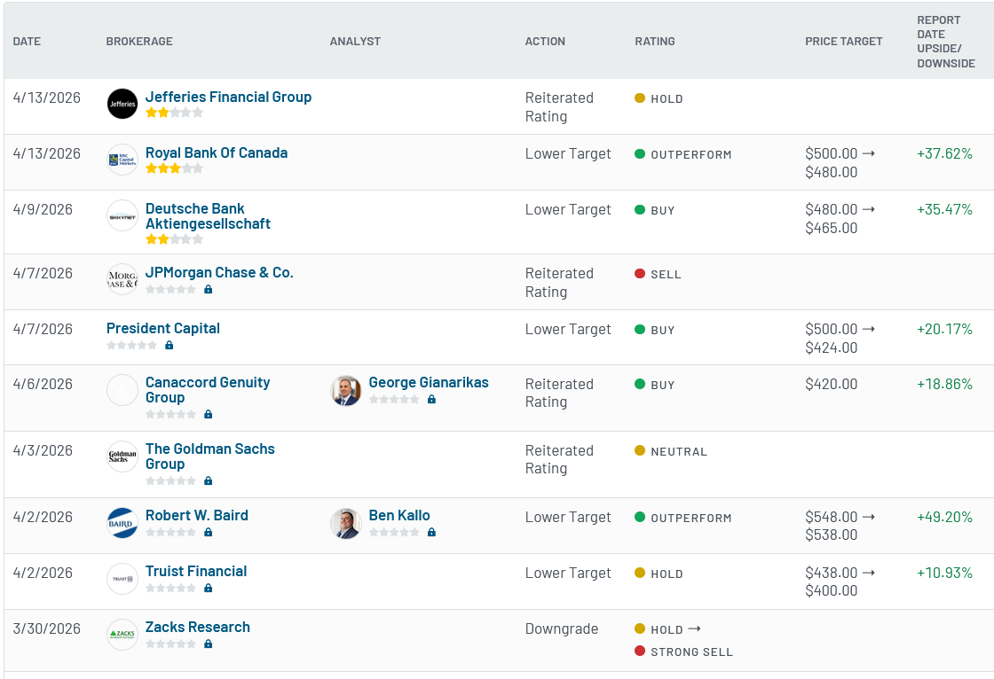The image size is (994, 679).
Task: Click the Deutsche Bank Aktiengesellschaft logo icon
Action: [x=122, y=216]
